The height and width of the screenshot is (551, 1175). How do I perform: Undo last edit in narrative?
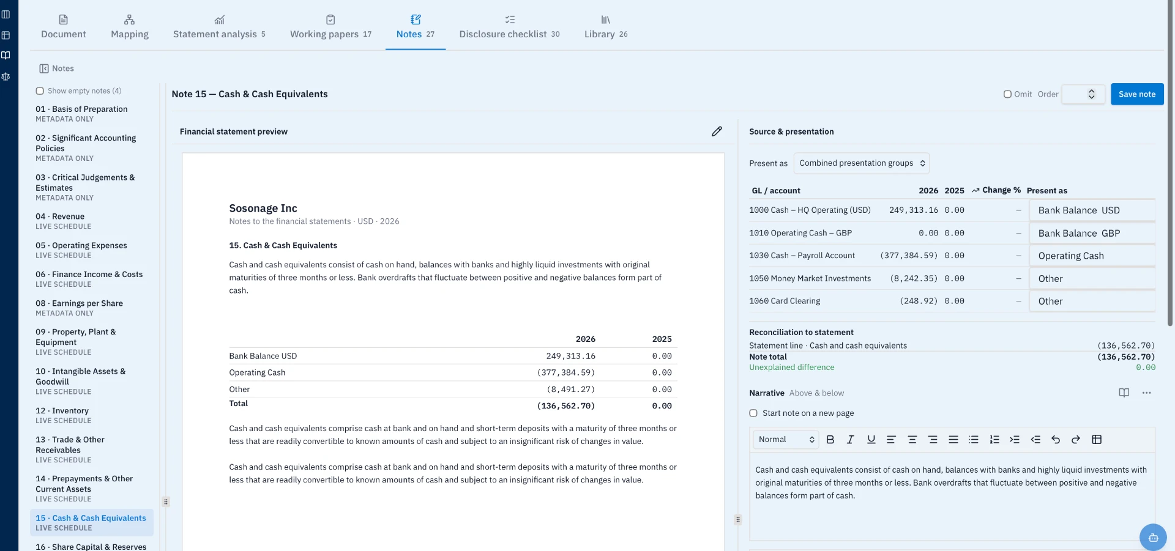(x=1056, y=440)
